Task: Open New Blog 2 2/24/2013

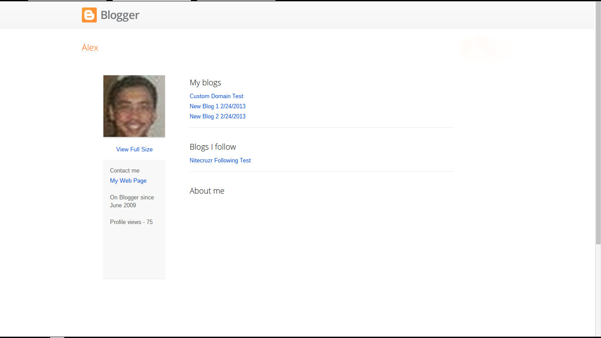Action: coord(217,116)
